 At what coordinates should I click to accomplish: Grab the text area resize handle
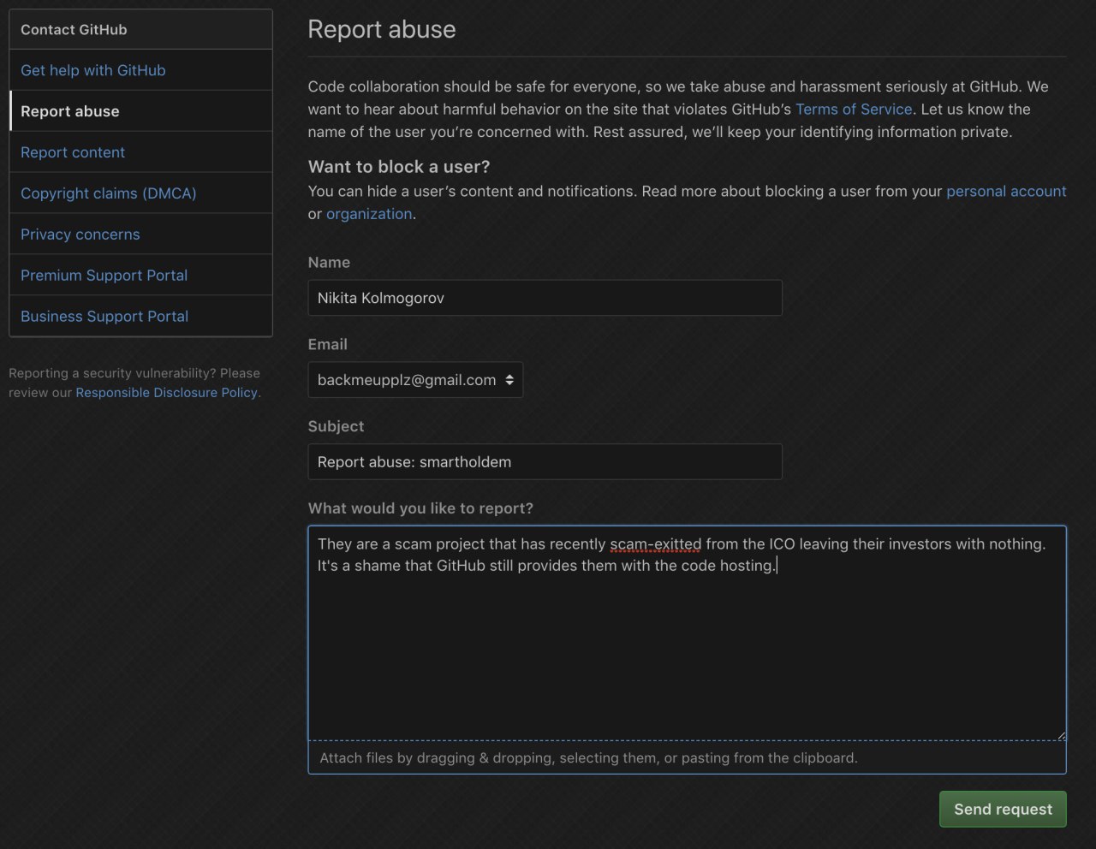pos(1061,735)
